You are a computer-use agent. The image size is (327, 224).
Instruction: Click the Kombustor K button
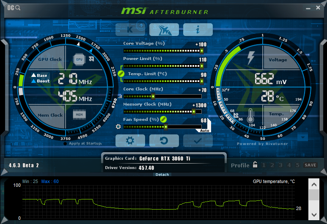click(x=130, y=30)
